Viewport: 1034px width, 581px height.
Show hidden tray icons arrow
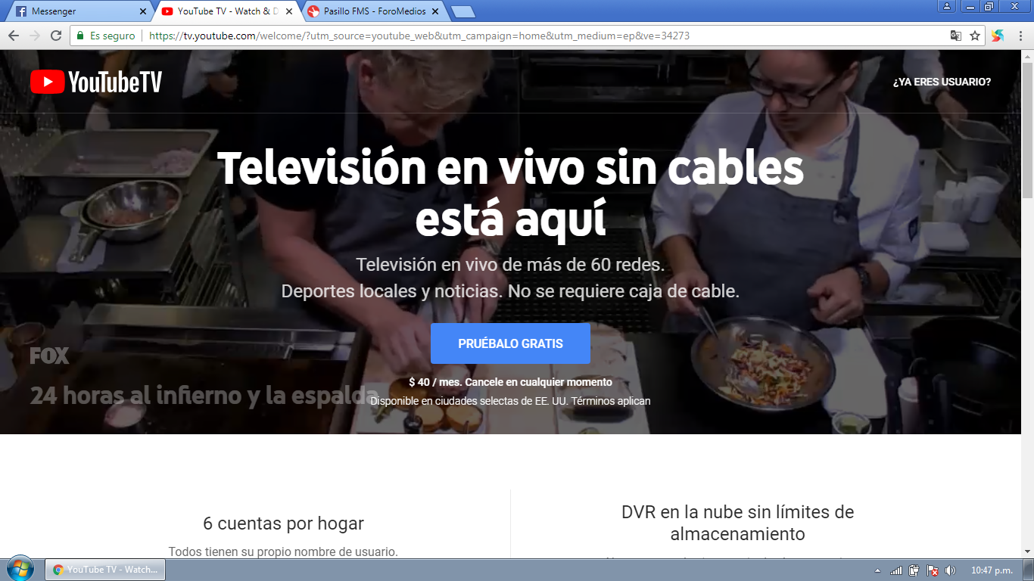tap(877, 570)
